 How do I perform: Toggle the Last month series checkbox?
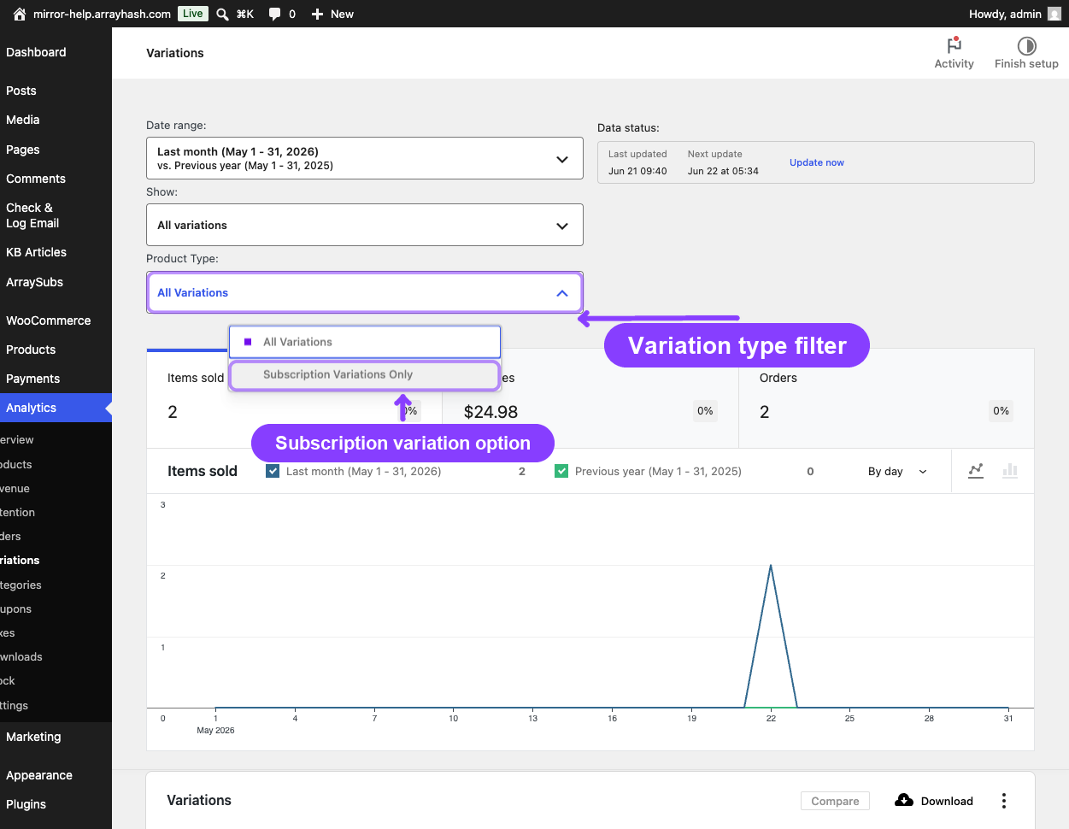coord(273,471)
